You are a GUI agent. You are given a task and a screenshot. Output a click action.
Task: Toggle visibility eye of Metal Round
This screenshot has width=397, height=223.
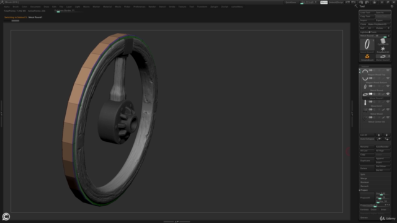click(x=388, y=86)
